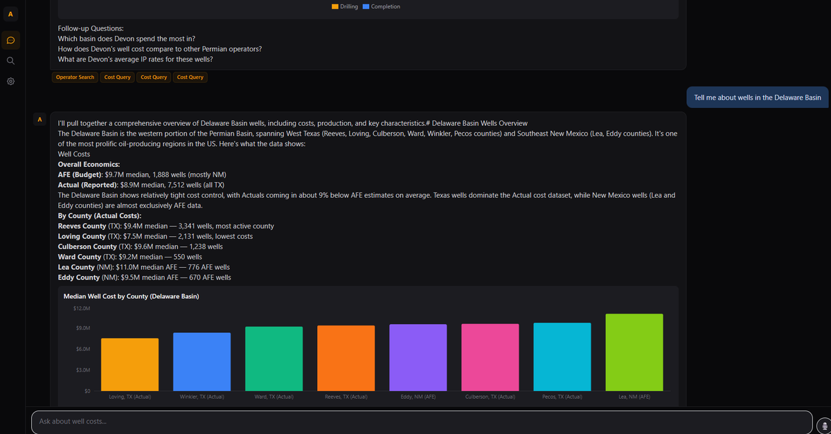831x434 pixels.
Task: Click the microphone voice input button
Action: click(x=823, y=426)
